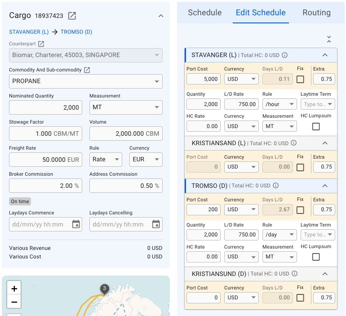
Task: Open Laydays Cancelling calendar picker
Action: 156,224
